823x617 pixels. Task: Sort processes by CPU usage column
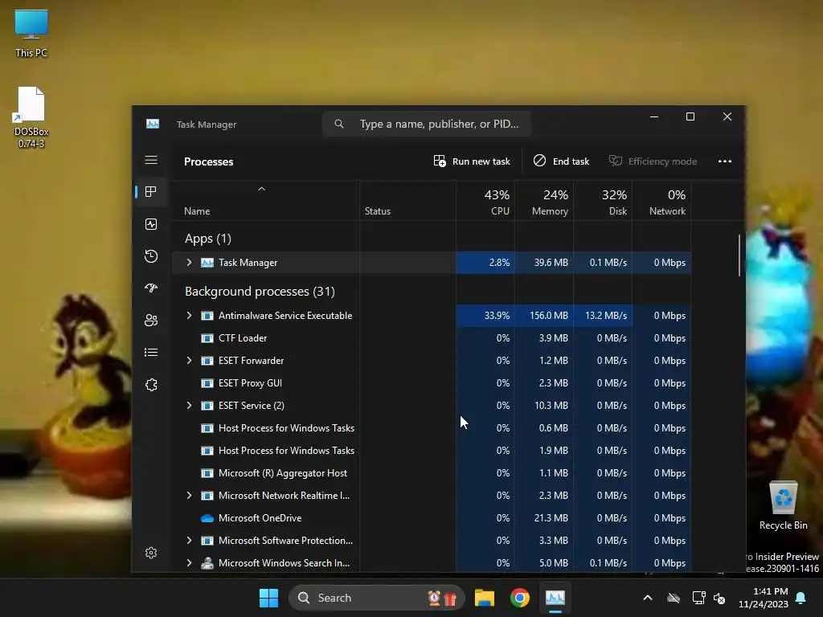485,202
